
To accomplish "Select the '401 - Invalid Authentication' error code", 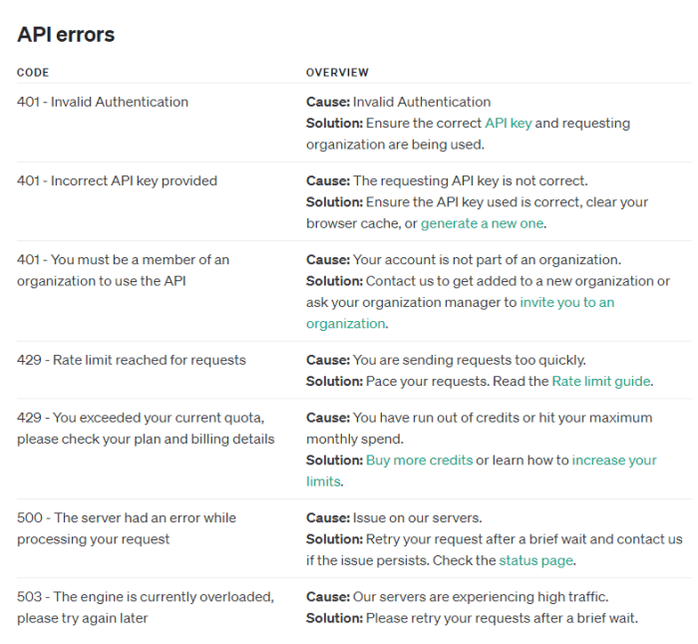I will point(103,102).
